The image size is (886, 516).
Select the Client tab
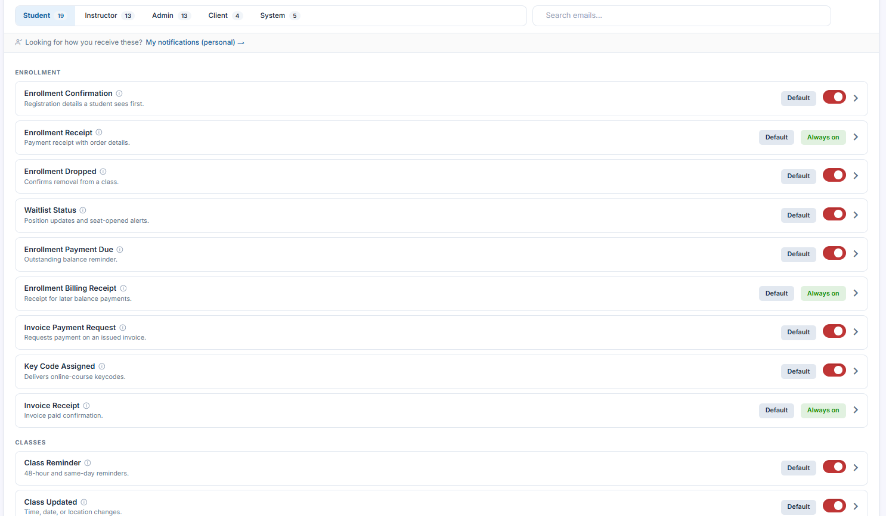tap(225, 15)
